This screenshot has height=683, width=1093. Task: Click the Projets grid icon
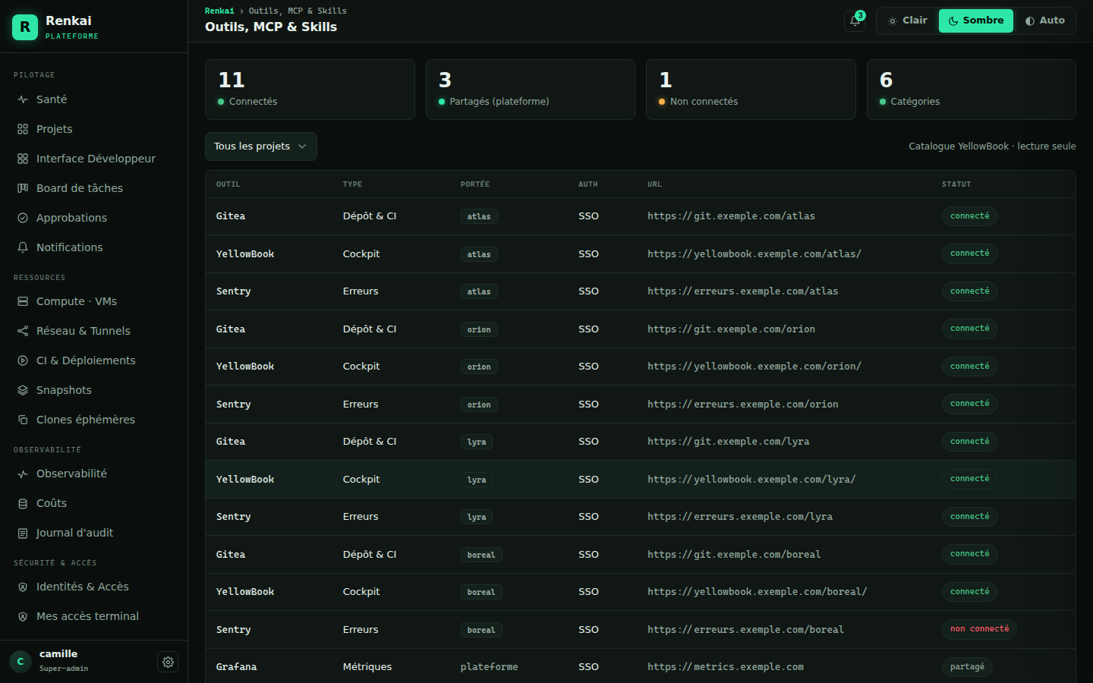coord(23,129)
